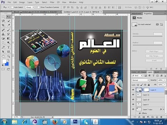This screenshot has width=167, height=125.
Task: Open the Auto-Select Group dropdown
Action: tap(30, 7)
